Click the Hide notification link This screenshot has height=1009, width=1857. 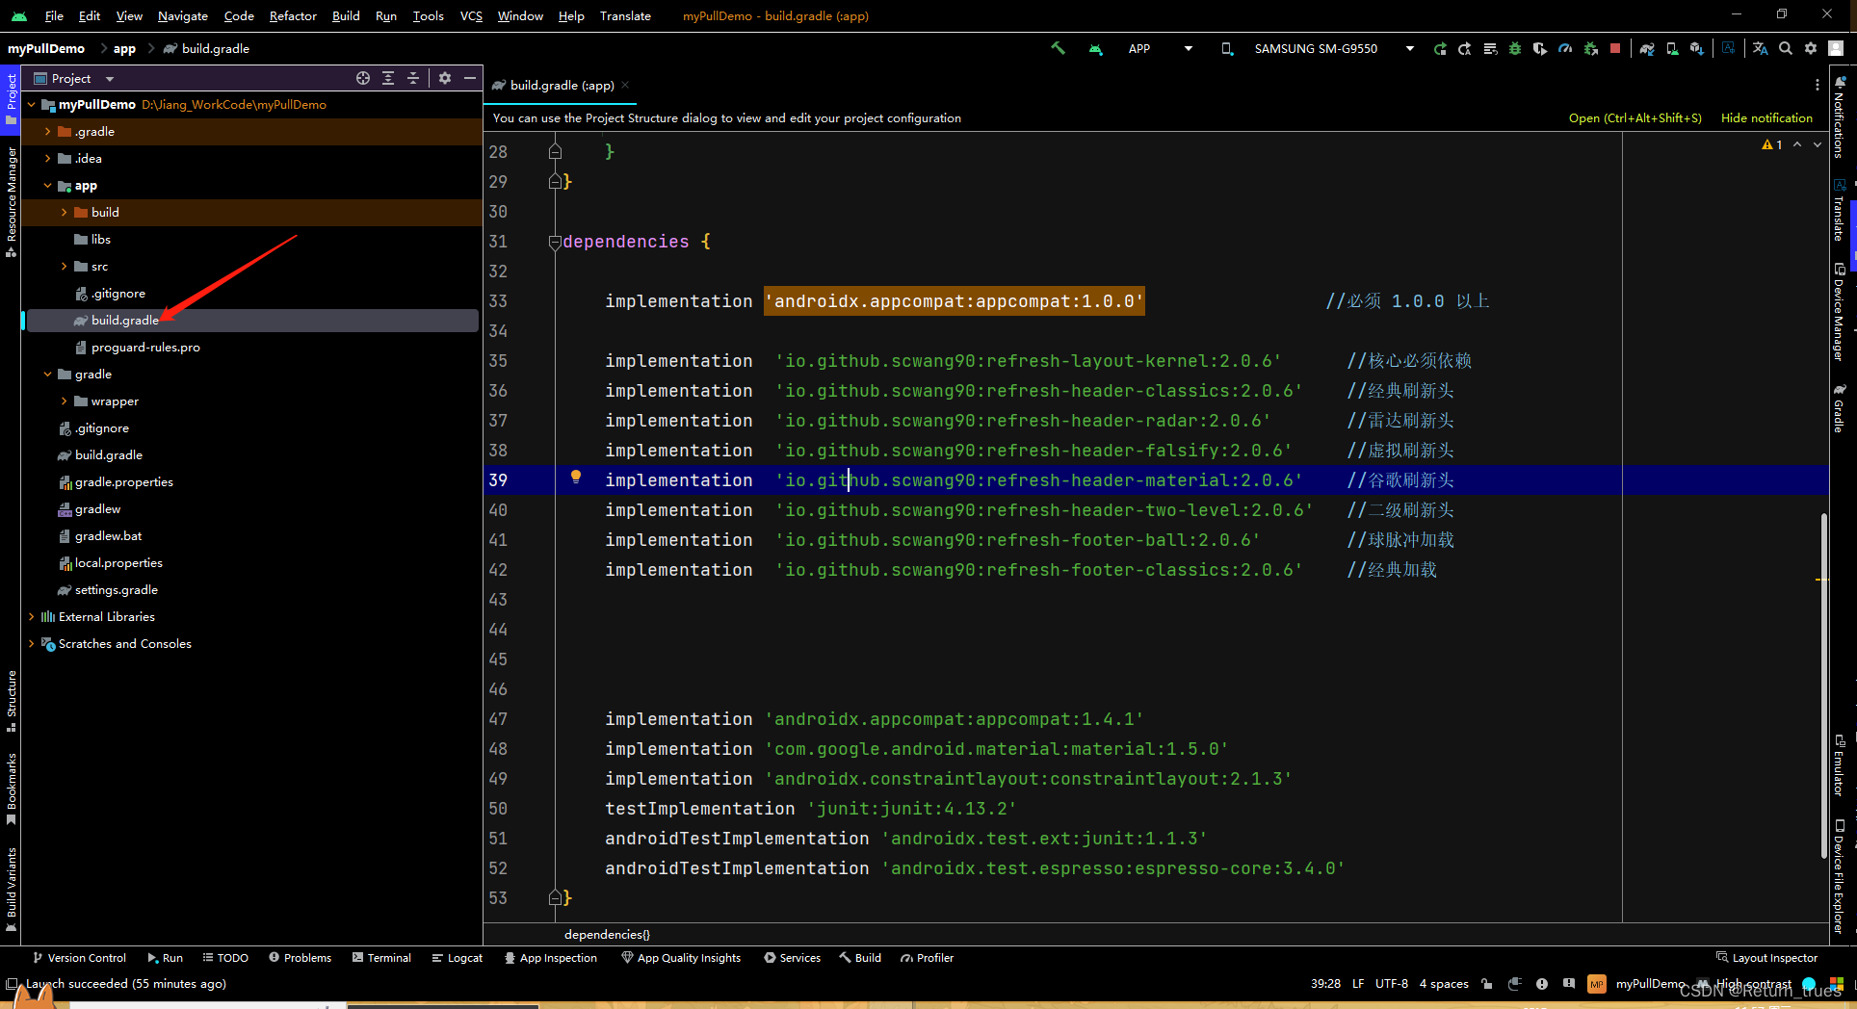tap(1766, 117)
